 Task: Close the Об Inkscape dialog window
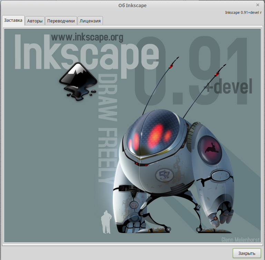coord(257,5)
